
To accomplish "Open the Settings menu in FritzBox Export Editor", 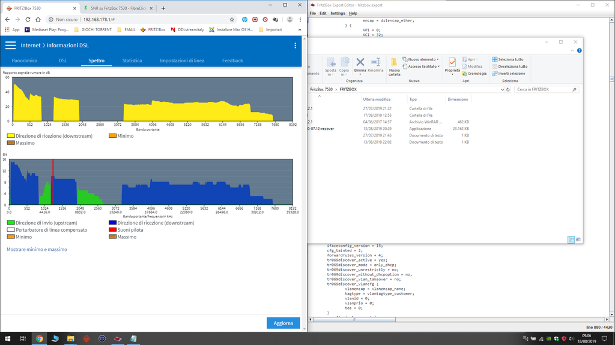I will point(338,13).
